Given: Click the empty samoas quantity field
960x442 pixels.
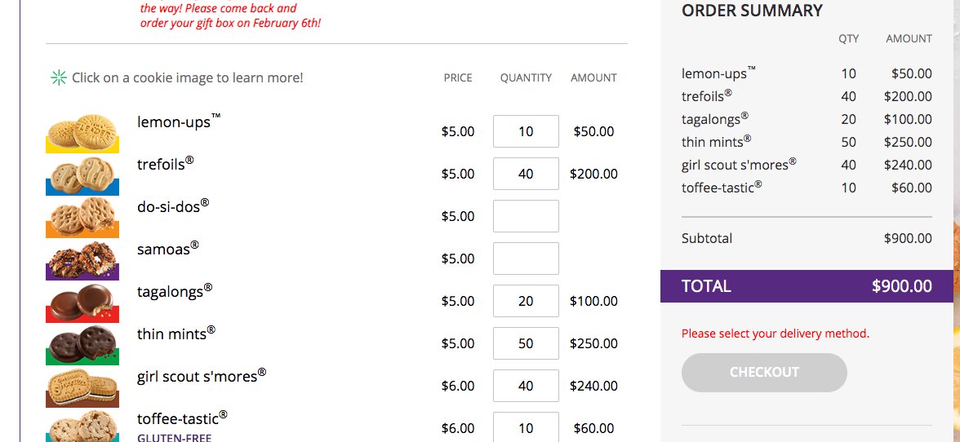Looking at the screenshot, I should click(526, 259).
